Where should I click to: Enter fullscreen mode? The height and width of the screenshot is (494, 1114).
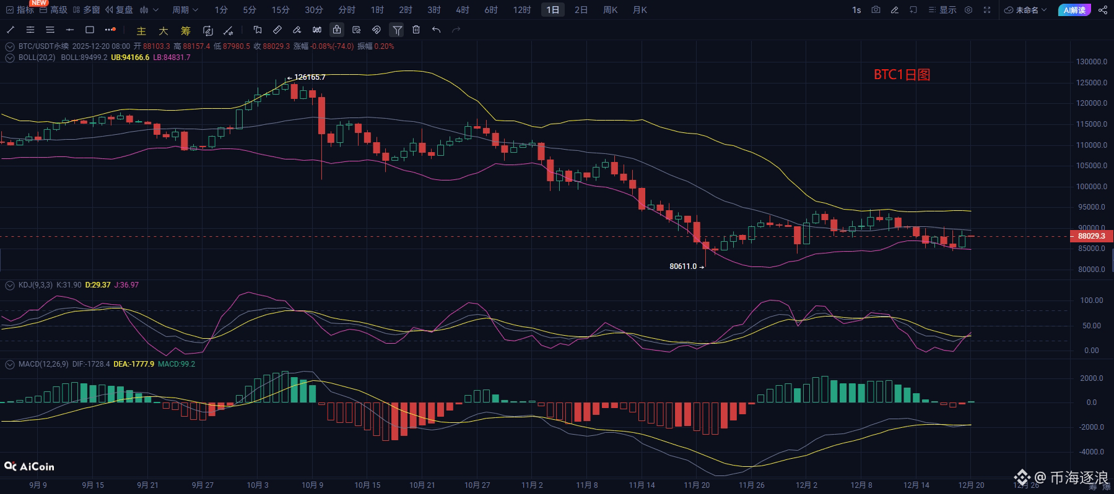coord(988,10)
